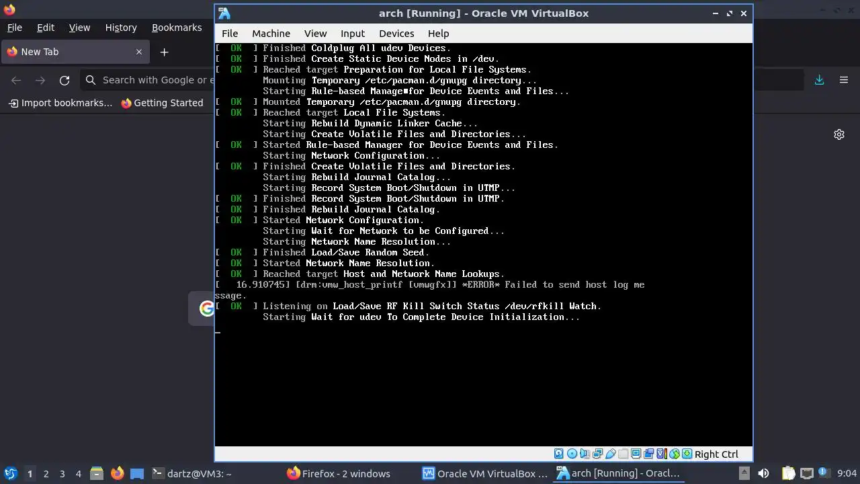The width and height of the screenshot is (860, 484).
Task: Click the shared folders status icon
Action: (623, 454)
